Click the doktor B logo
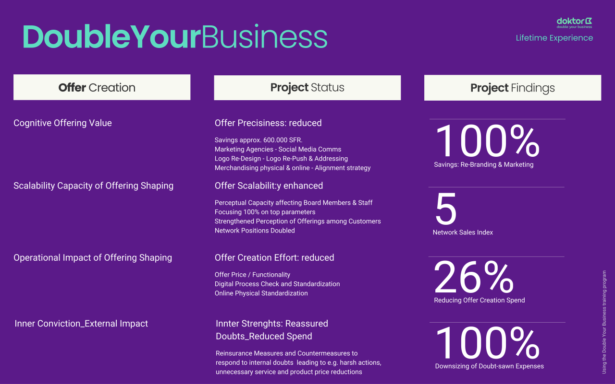The height and width of the screenshot is (384, 615). click(x=574, y=23)
